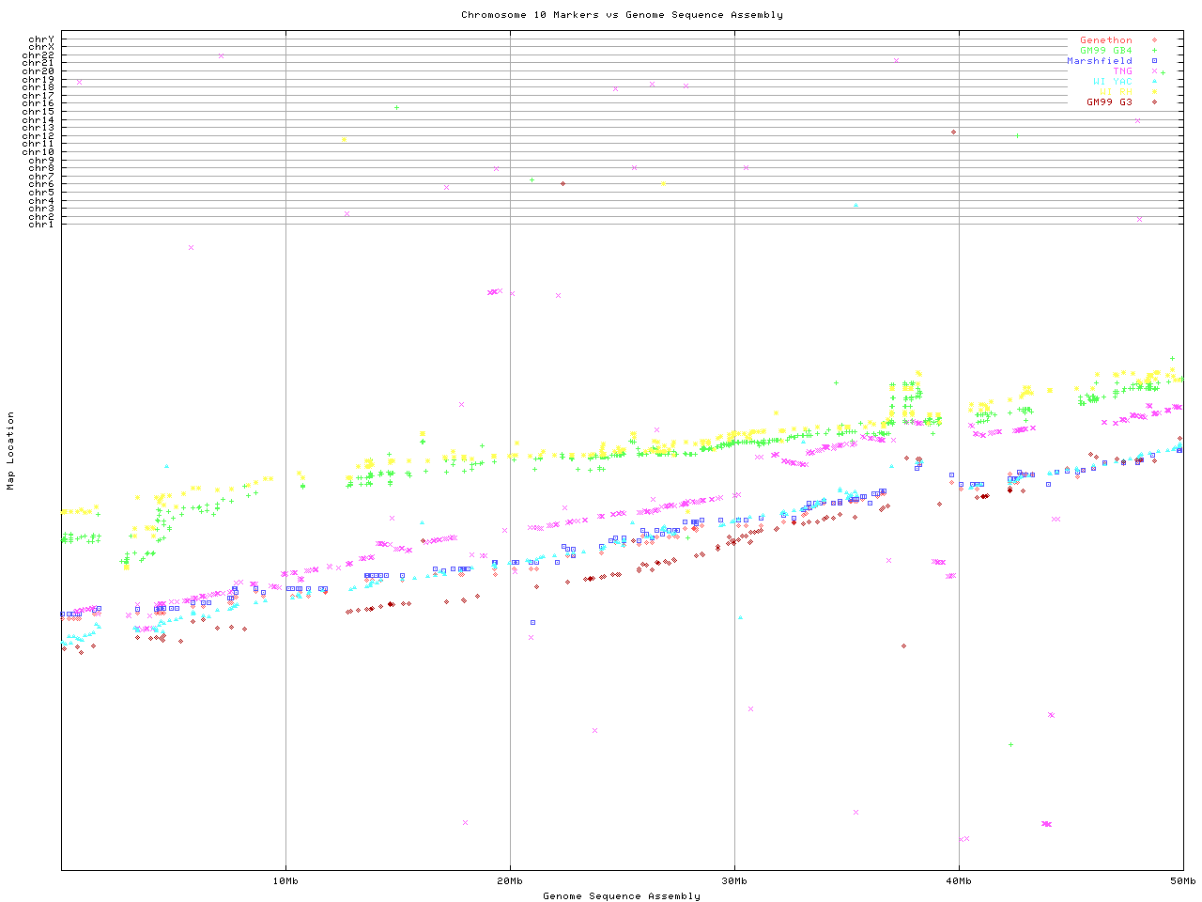Click the blue square Marshfield legend marker
The height and width of the screenshot is (902, 1202).
(x=1154, y=61)
